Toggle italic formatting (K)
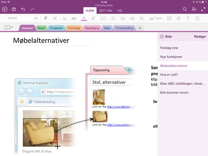The height and width of the screenshot is (156, 208). (x=55, y=18)
